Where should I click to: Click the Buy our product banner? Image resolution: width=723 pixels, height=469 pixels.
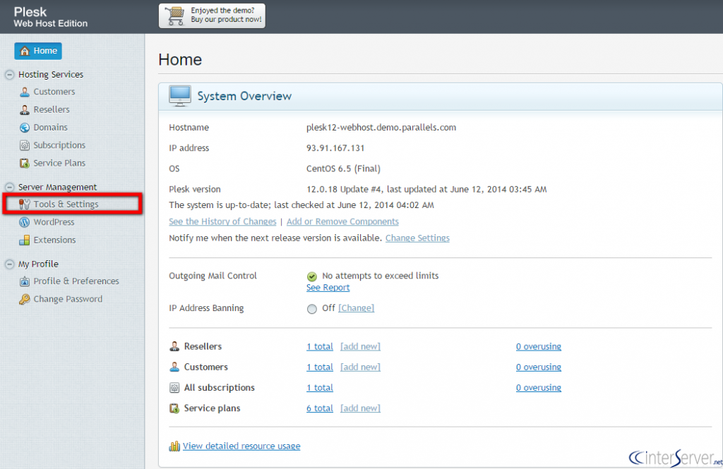[x=212, y=15]
